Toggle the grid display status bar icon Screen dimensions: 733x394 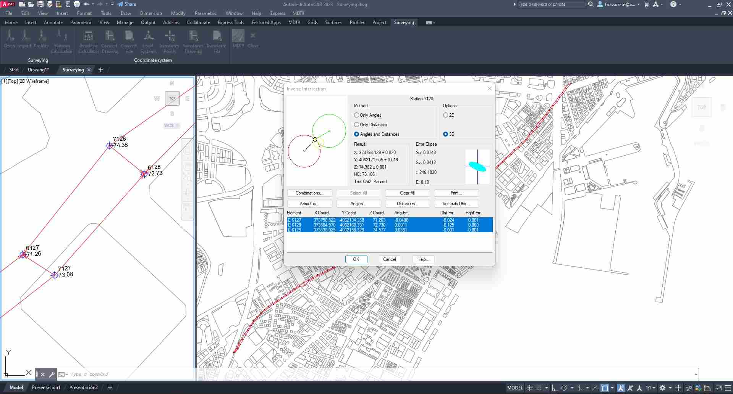coord(529,388)
